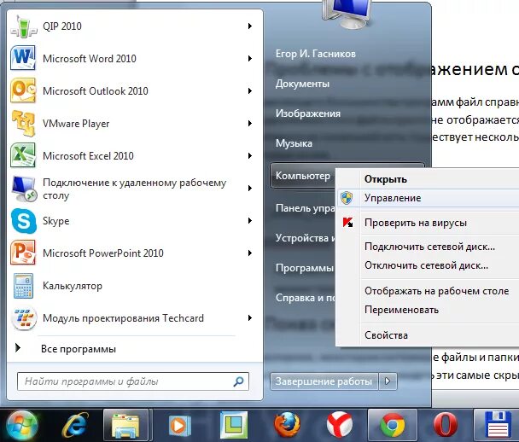Expand QIP 2010 jump list arrow
519x442 pixels.
(250, 26)
